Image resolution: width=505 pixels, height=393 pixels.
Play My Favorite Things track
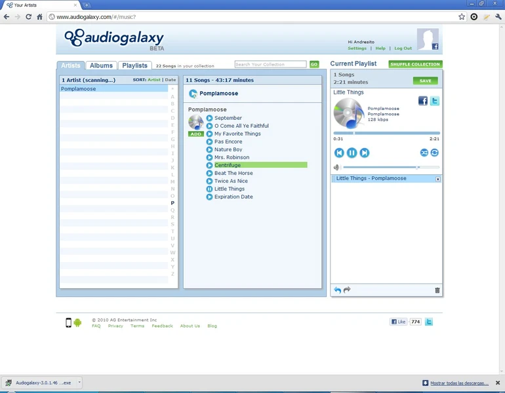click(209, 134)
